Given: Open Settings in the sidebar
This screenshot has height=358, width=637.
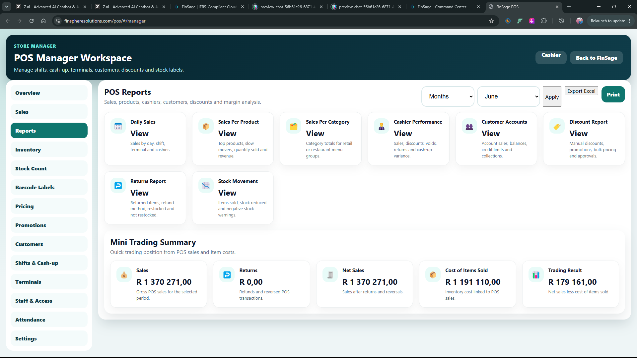Looking at the screenshot, I should coord(49,338).
